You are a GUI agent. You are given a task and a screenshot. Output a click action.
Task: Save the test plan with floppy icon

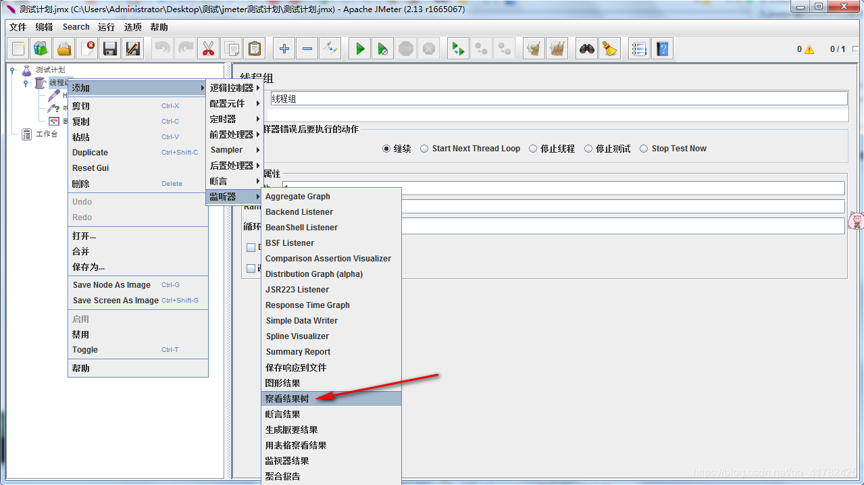pyautogui.click(x=110, y=49)
